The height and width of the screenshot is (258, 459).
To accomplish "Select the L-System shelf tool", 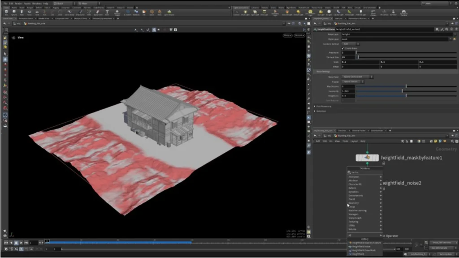I will [x=128, y=12].
